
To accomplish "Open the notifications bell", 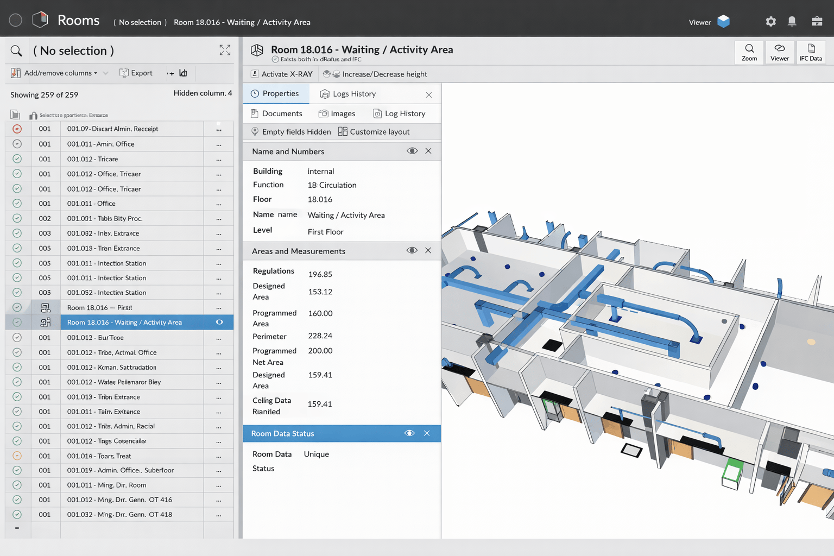I will click(x=792, y=22).
